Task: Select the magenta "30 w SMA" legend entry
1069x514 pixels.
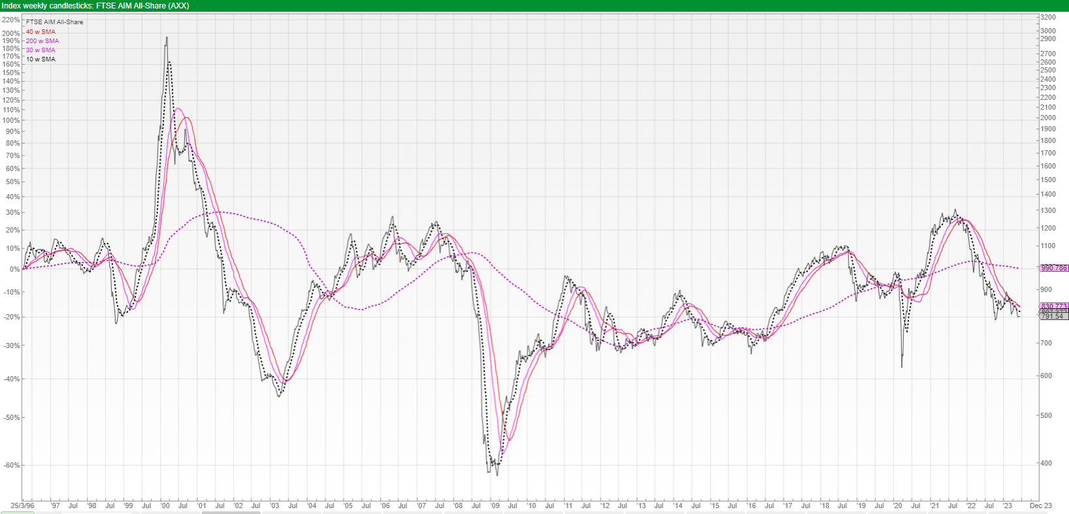Action: [40, 50]
